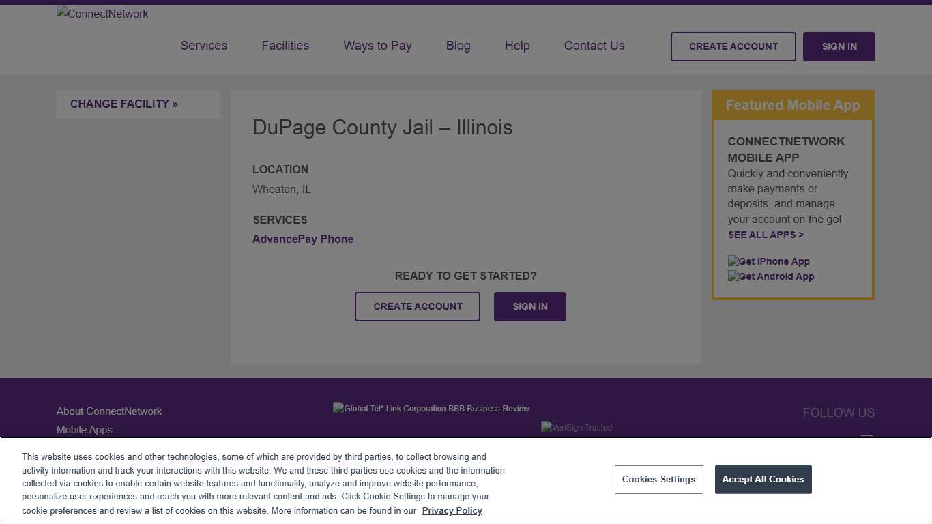This screenshot has width=932, height=524.
Task: Open the Privacy Policy link
Action: tap(452, 510)
